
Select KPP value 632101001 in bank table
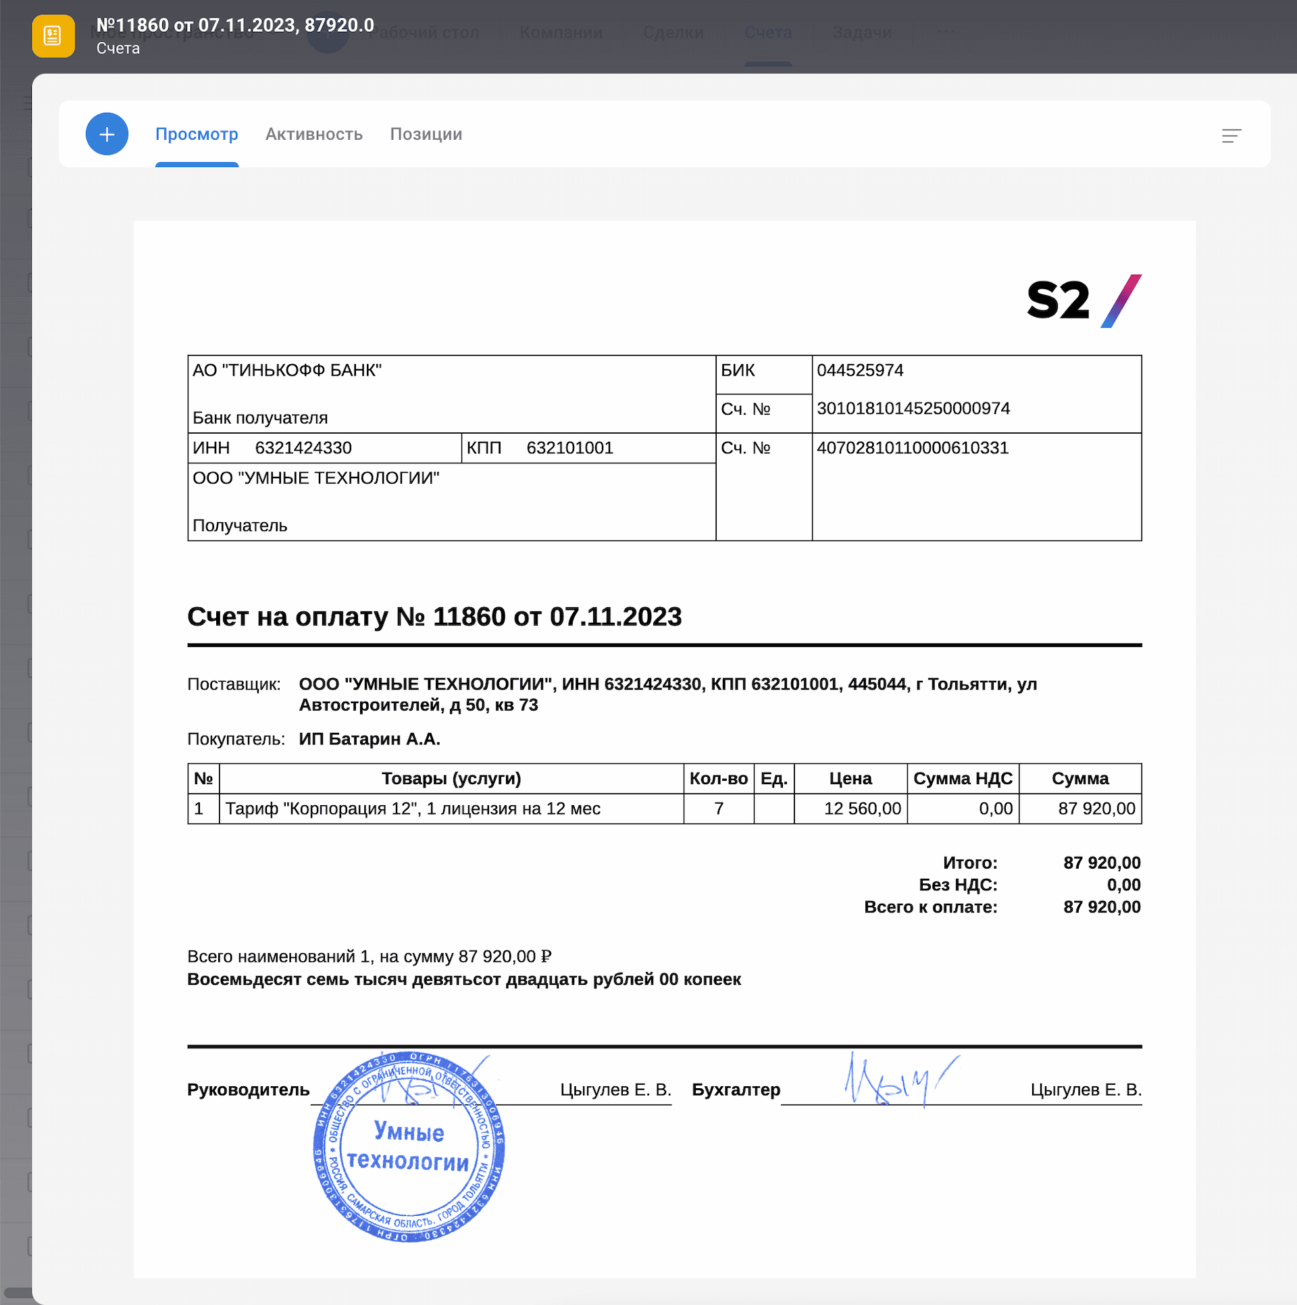click(569, 448)
